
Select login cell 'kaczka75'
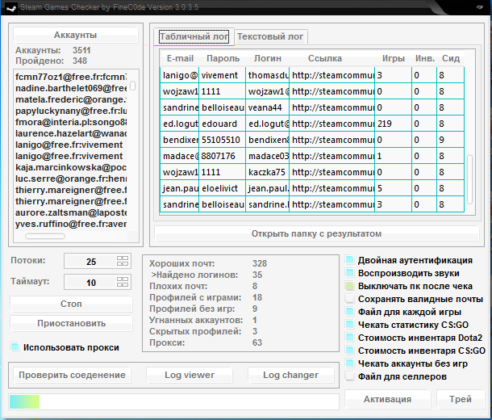(x=267, y=172)
